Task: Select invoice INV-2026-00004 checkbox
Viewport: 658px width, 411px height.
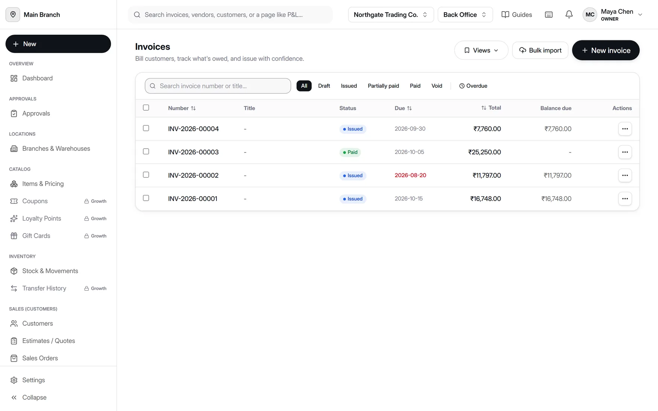Action: pos(146,128)
